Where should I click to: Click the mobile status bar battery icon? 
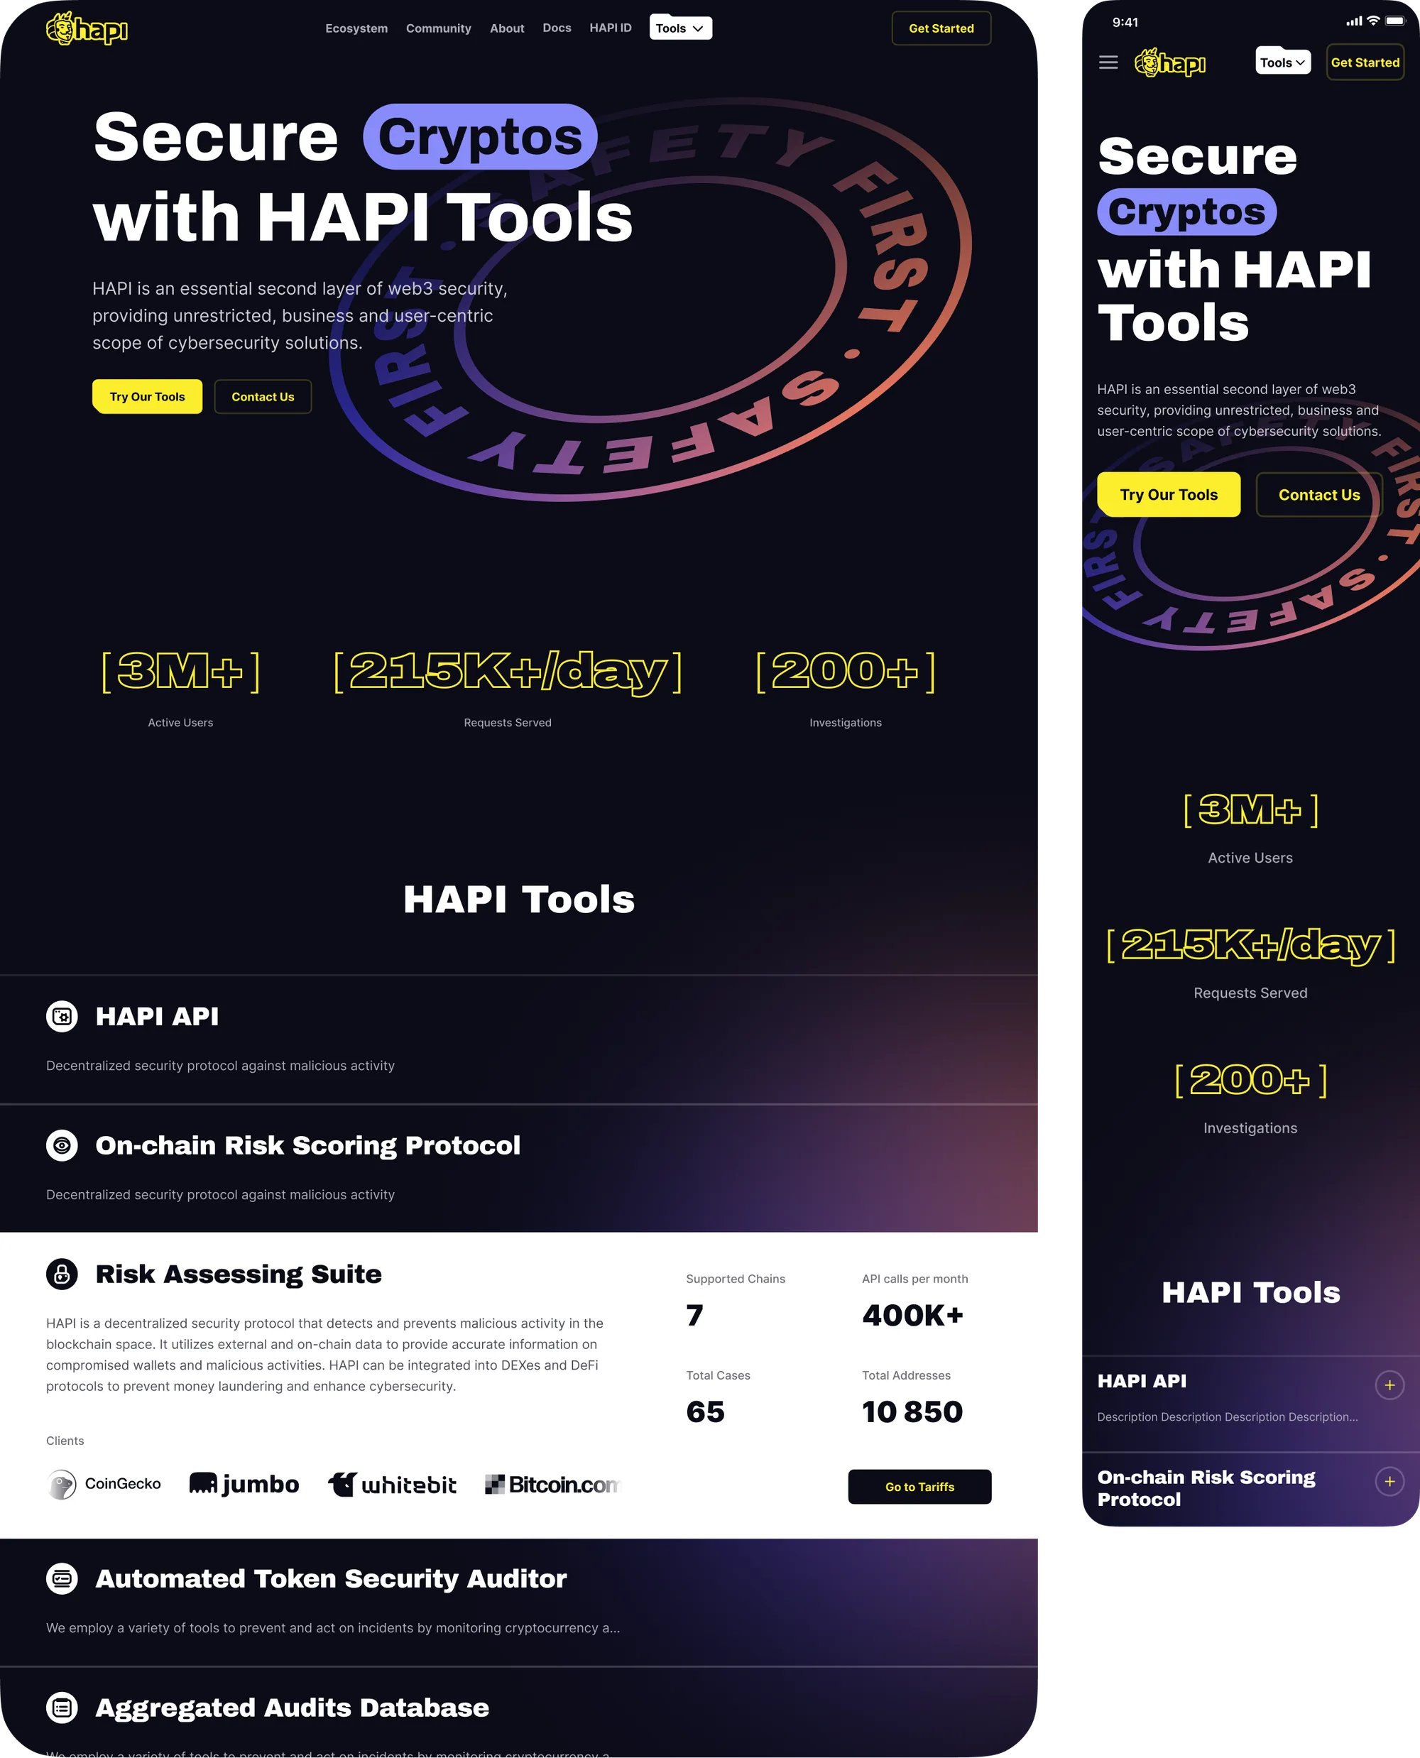click(1394, 21)
